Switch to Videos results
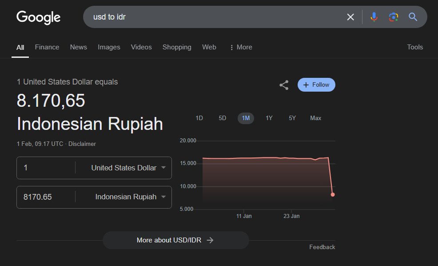This screenshot has height=266, width=438. [x=141, y=47]
